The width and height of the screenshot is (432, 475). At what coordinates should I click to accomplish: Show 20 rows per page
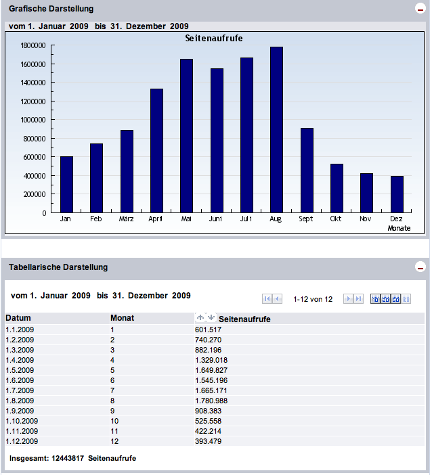pos(386,299)
